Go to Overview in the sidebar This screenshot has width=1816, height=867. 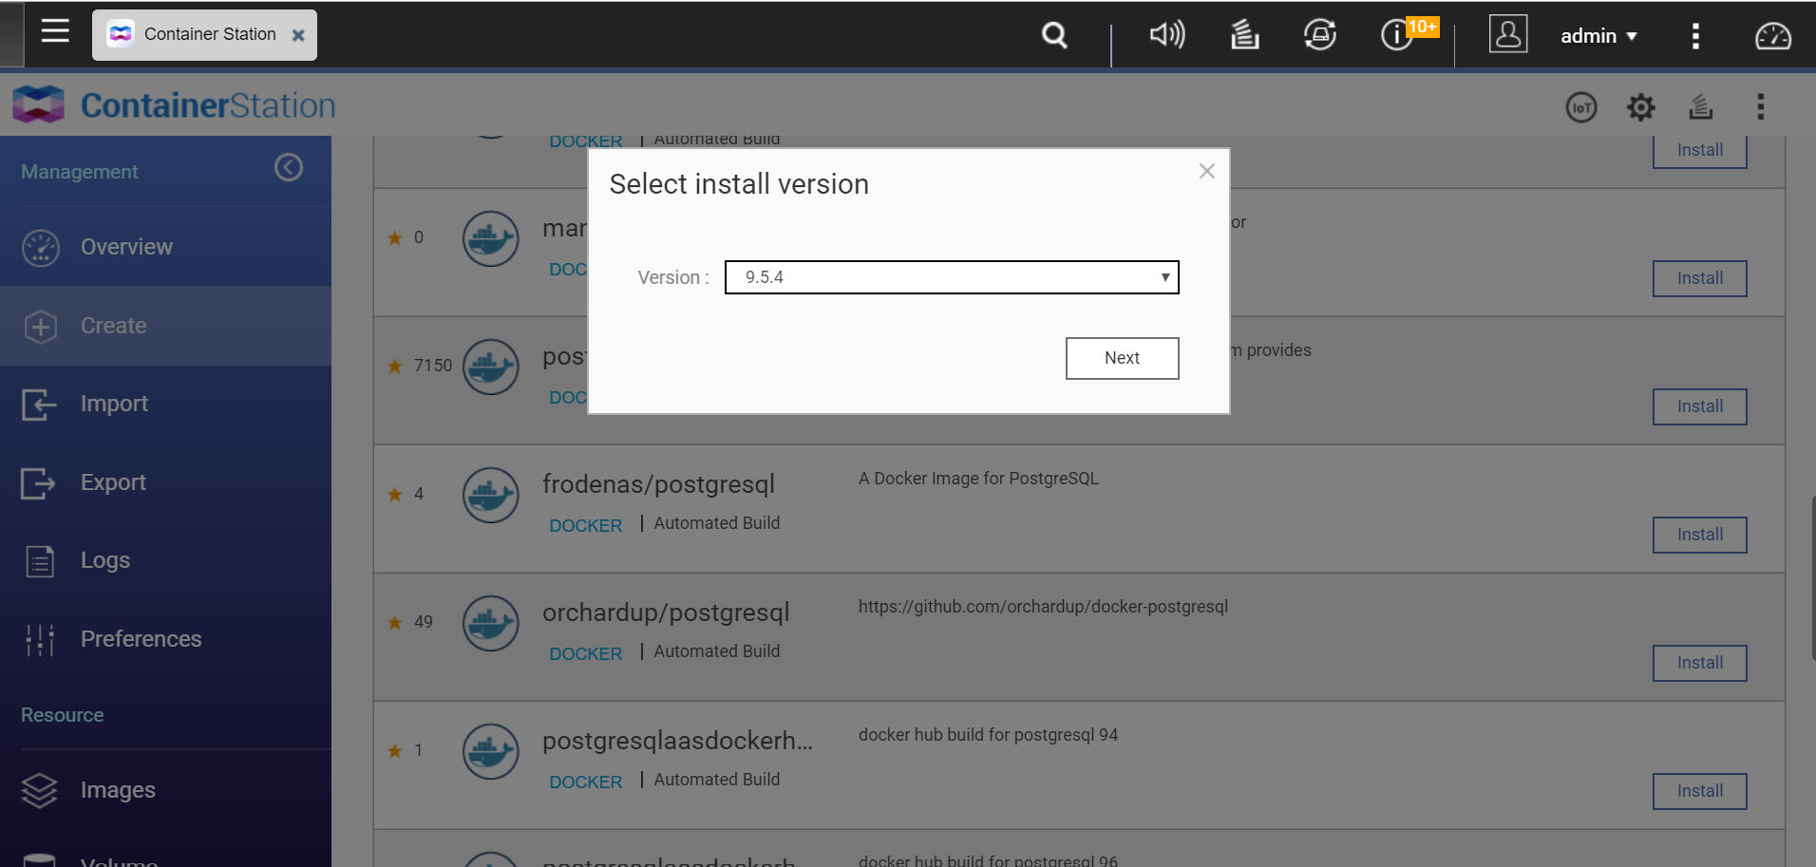pos(165,247)
